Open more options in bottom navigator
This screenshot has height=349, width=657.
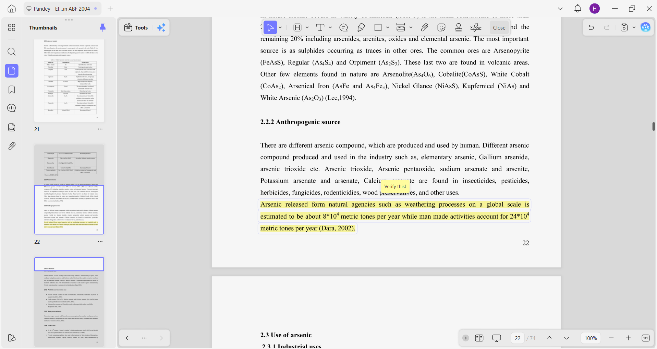[x=144, y=338]
